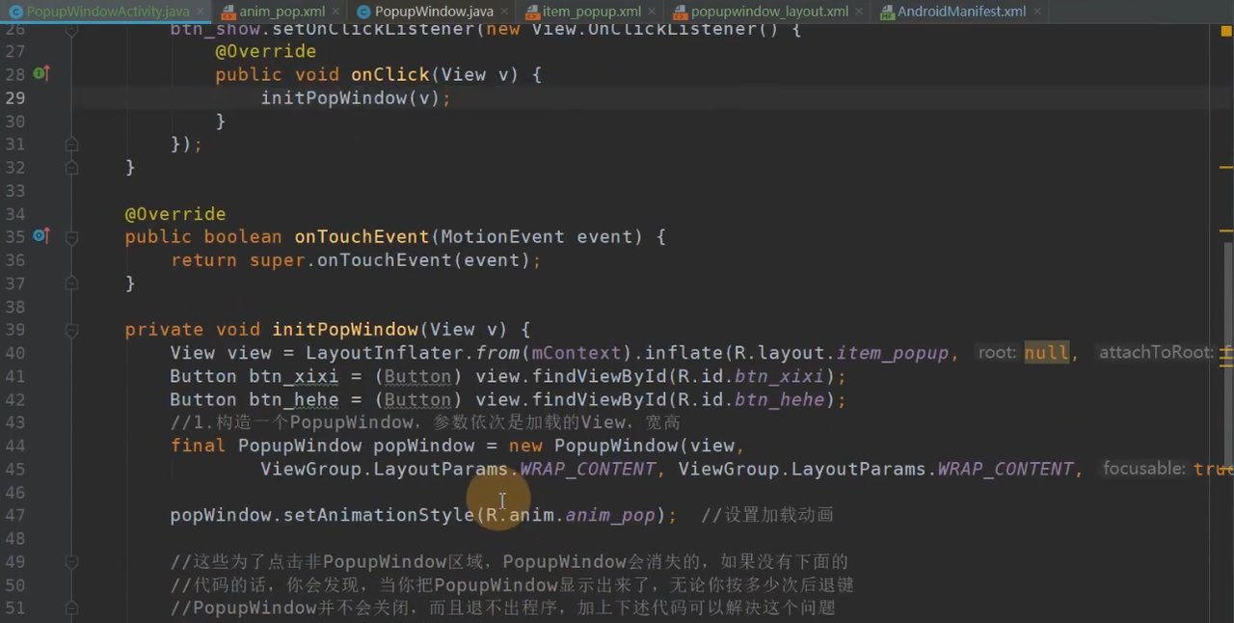Click the Java class icon on the PopupWindowActivity.java tab

pyautogui.click(x=15, y=12)
